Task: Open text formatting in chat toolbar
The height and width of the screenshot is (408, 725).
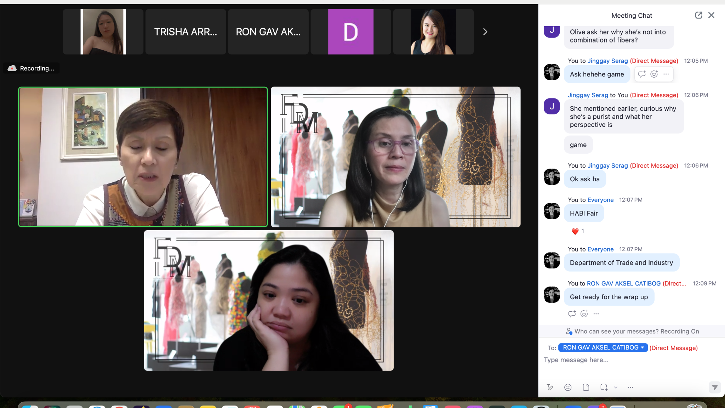Action: [550, 387]
